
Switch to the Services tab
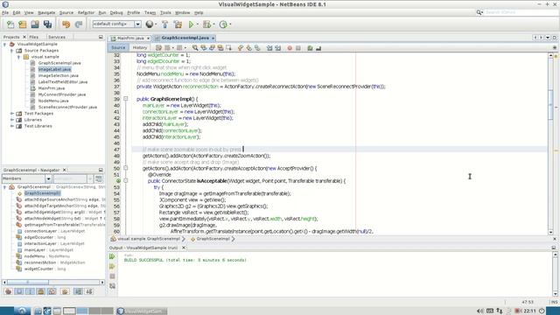click(57, 37)
